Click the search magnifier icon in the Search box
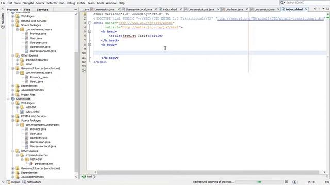330x185 pixels. click(282, 3)
